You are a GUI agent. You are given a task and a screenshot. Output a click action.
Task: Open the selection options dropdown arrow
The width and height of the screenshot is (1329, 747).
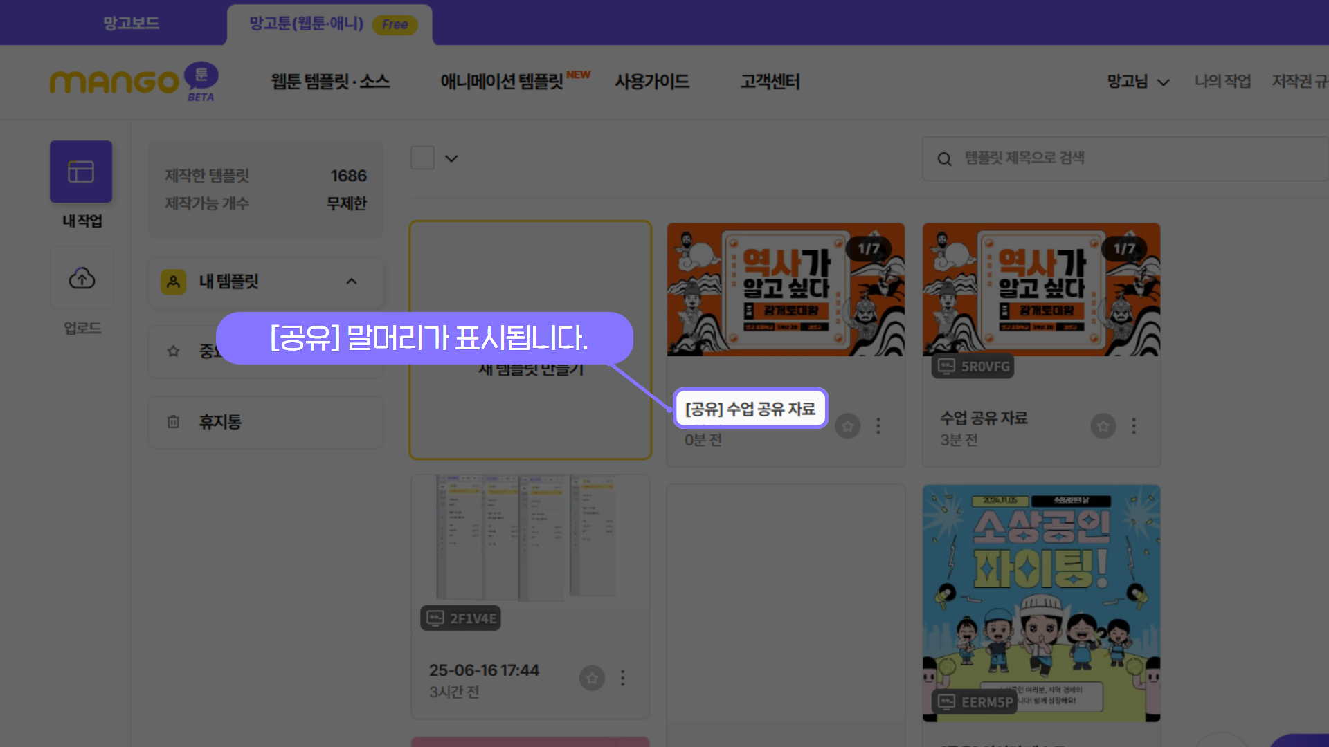[451, 158]
